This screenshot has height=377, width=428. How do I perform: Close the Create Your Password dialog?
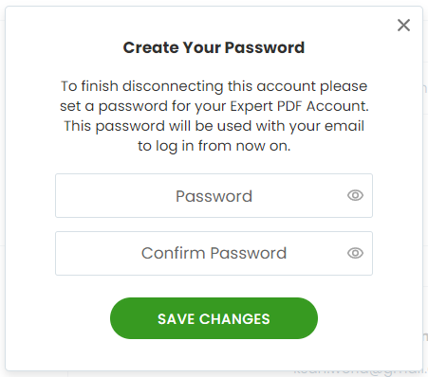tap(403, 26)
